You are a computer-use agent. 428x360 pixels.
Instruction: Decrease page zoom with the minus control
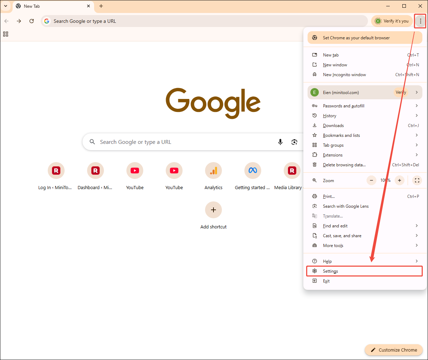pos(371,180)
